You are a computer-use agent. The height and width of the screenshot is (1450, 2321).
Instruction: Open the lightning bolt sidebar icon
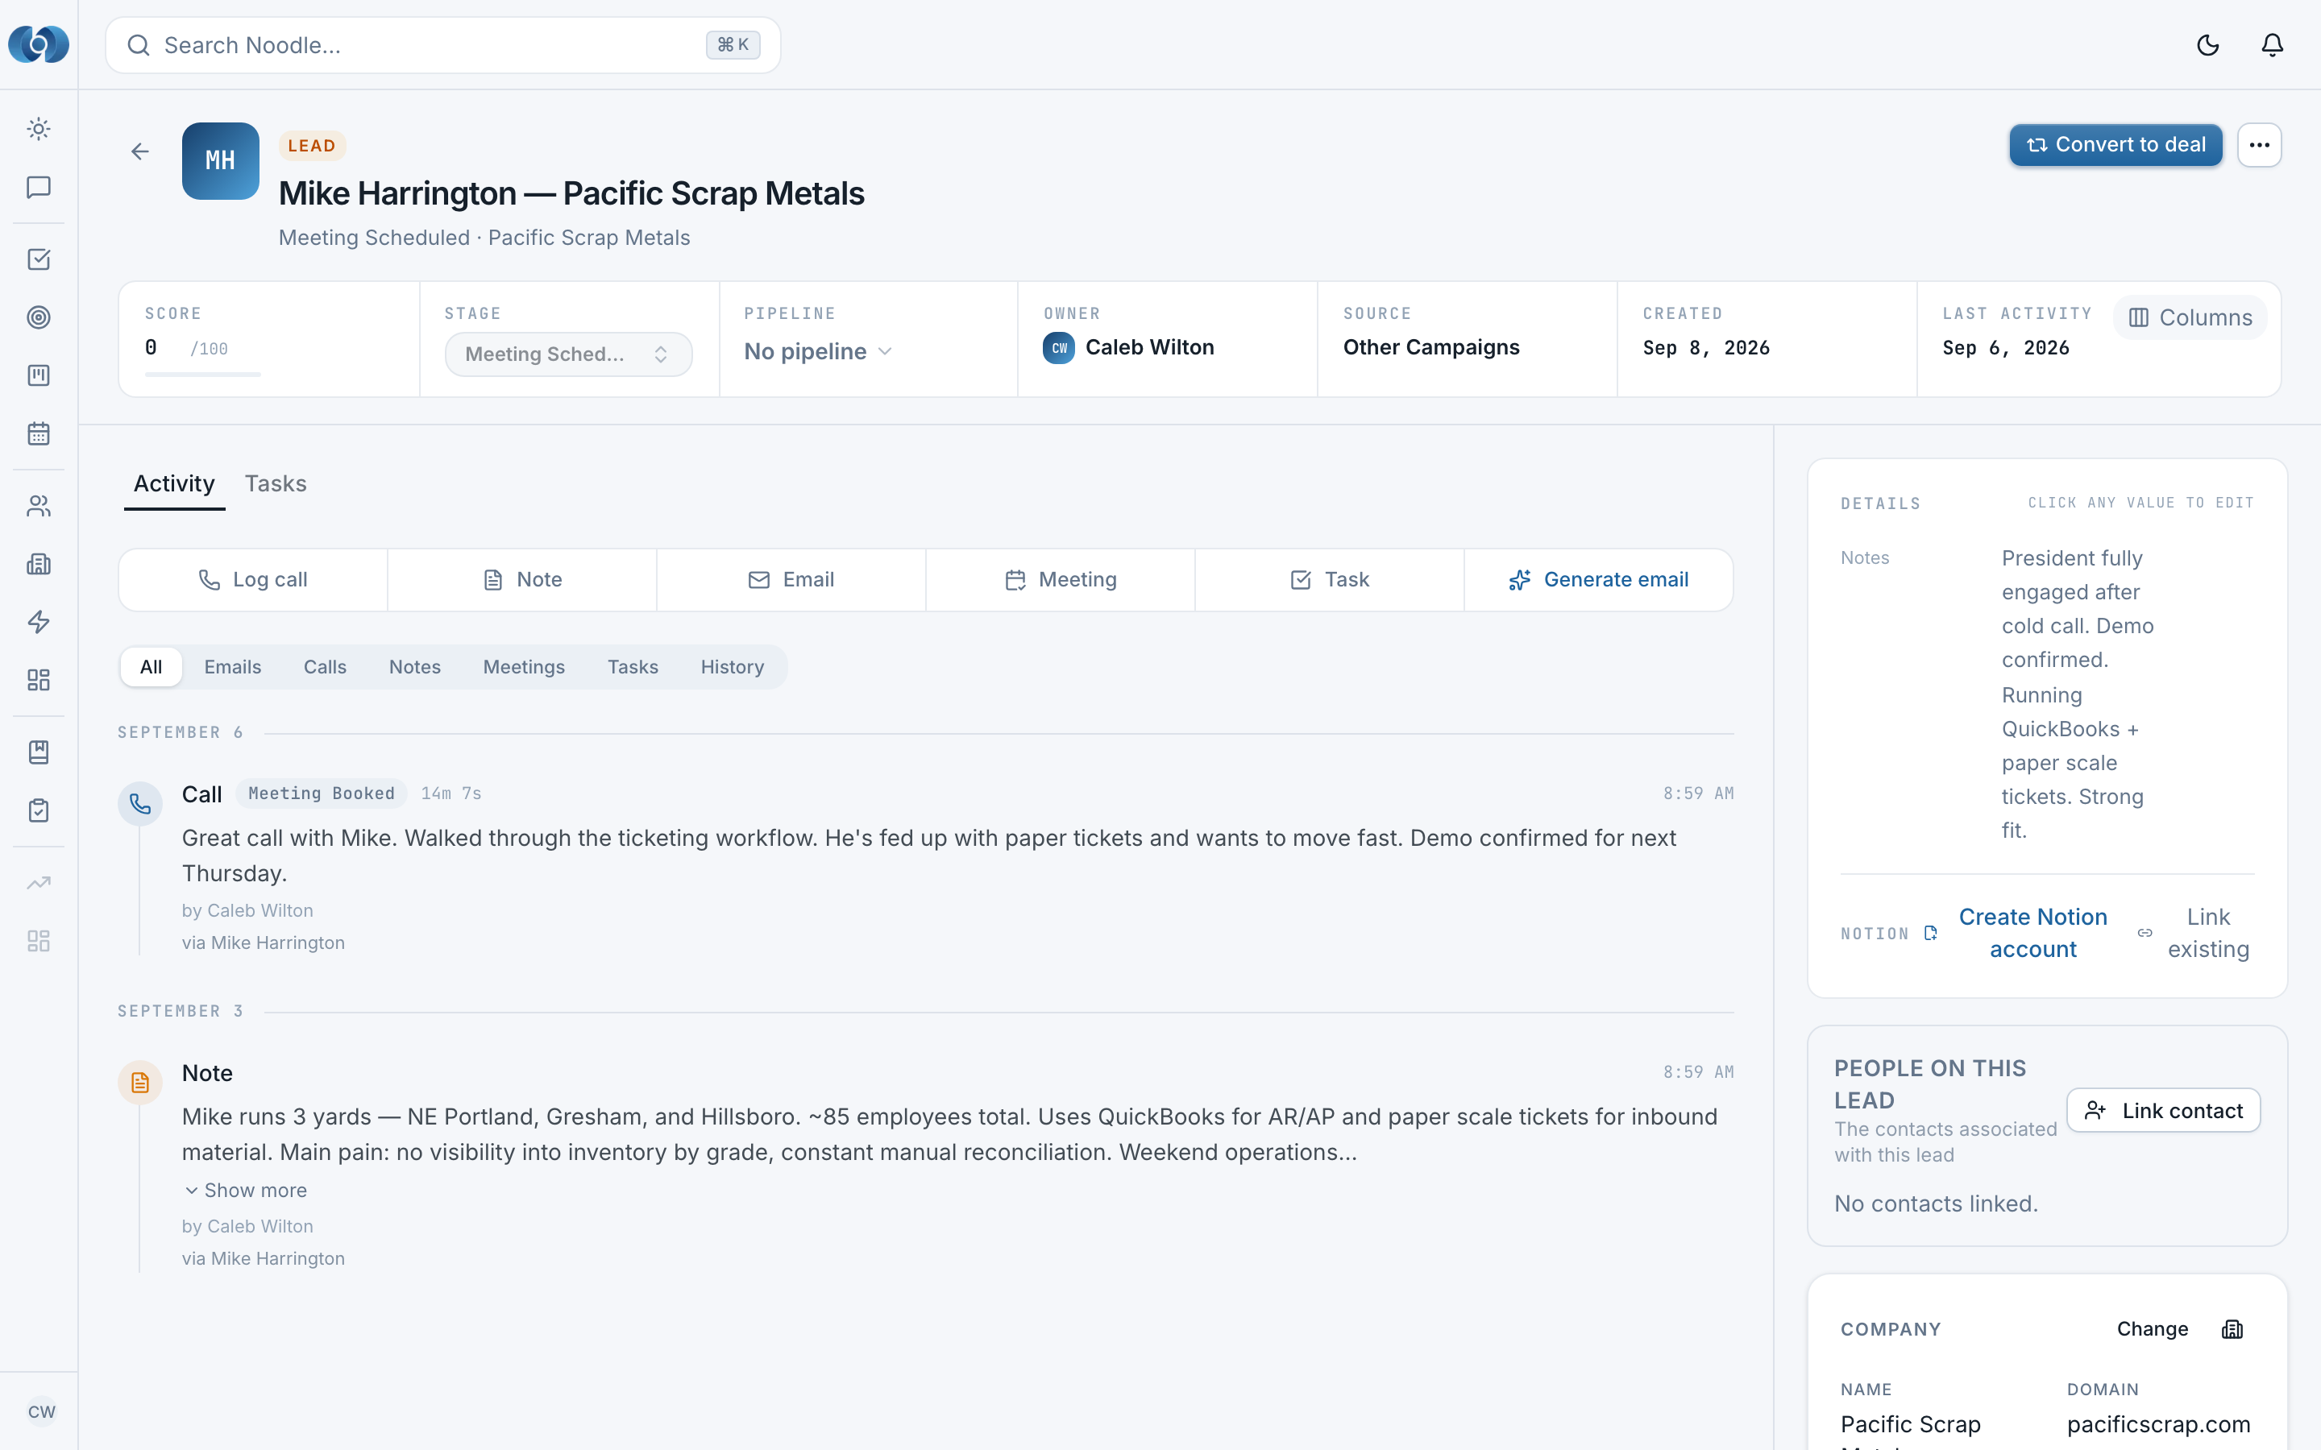[x=39, y=621]
